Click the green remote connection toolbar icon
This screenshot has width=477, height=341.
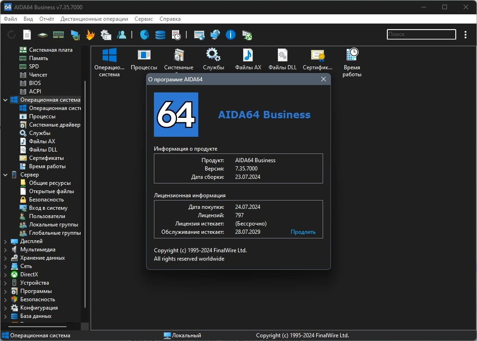247,35
